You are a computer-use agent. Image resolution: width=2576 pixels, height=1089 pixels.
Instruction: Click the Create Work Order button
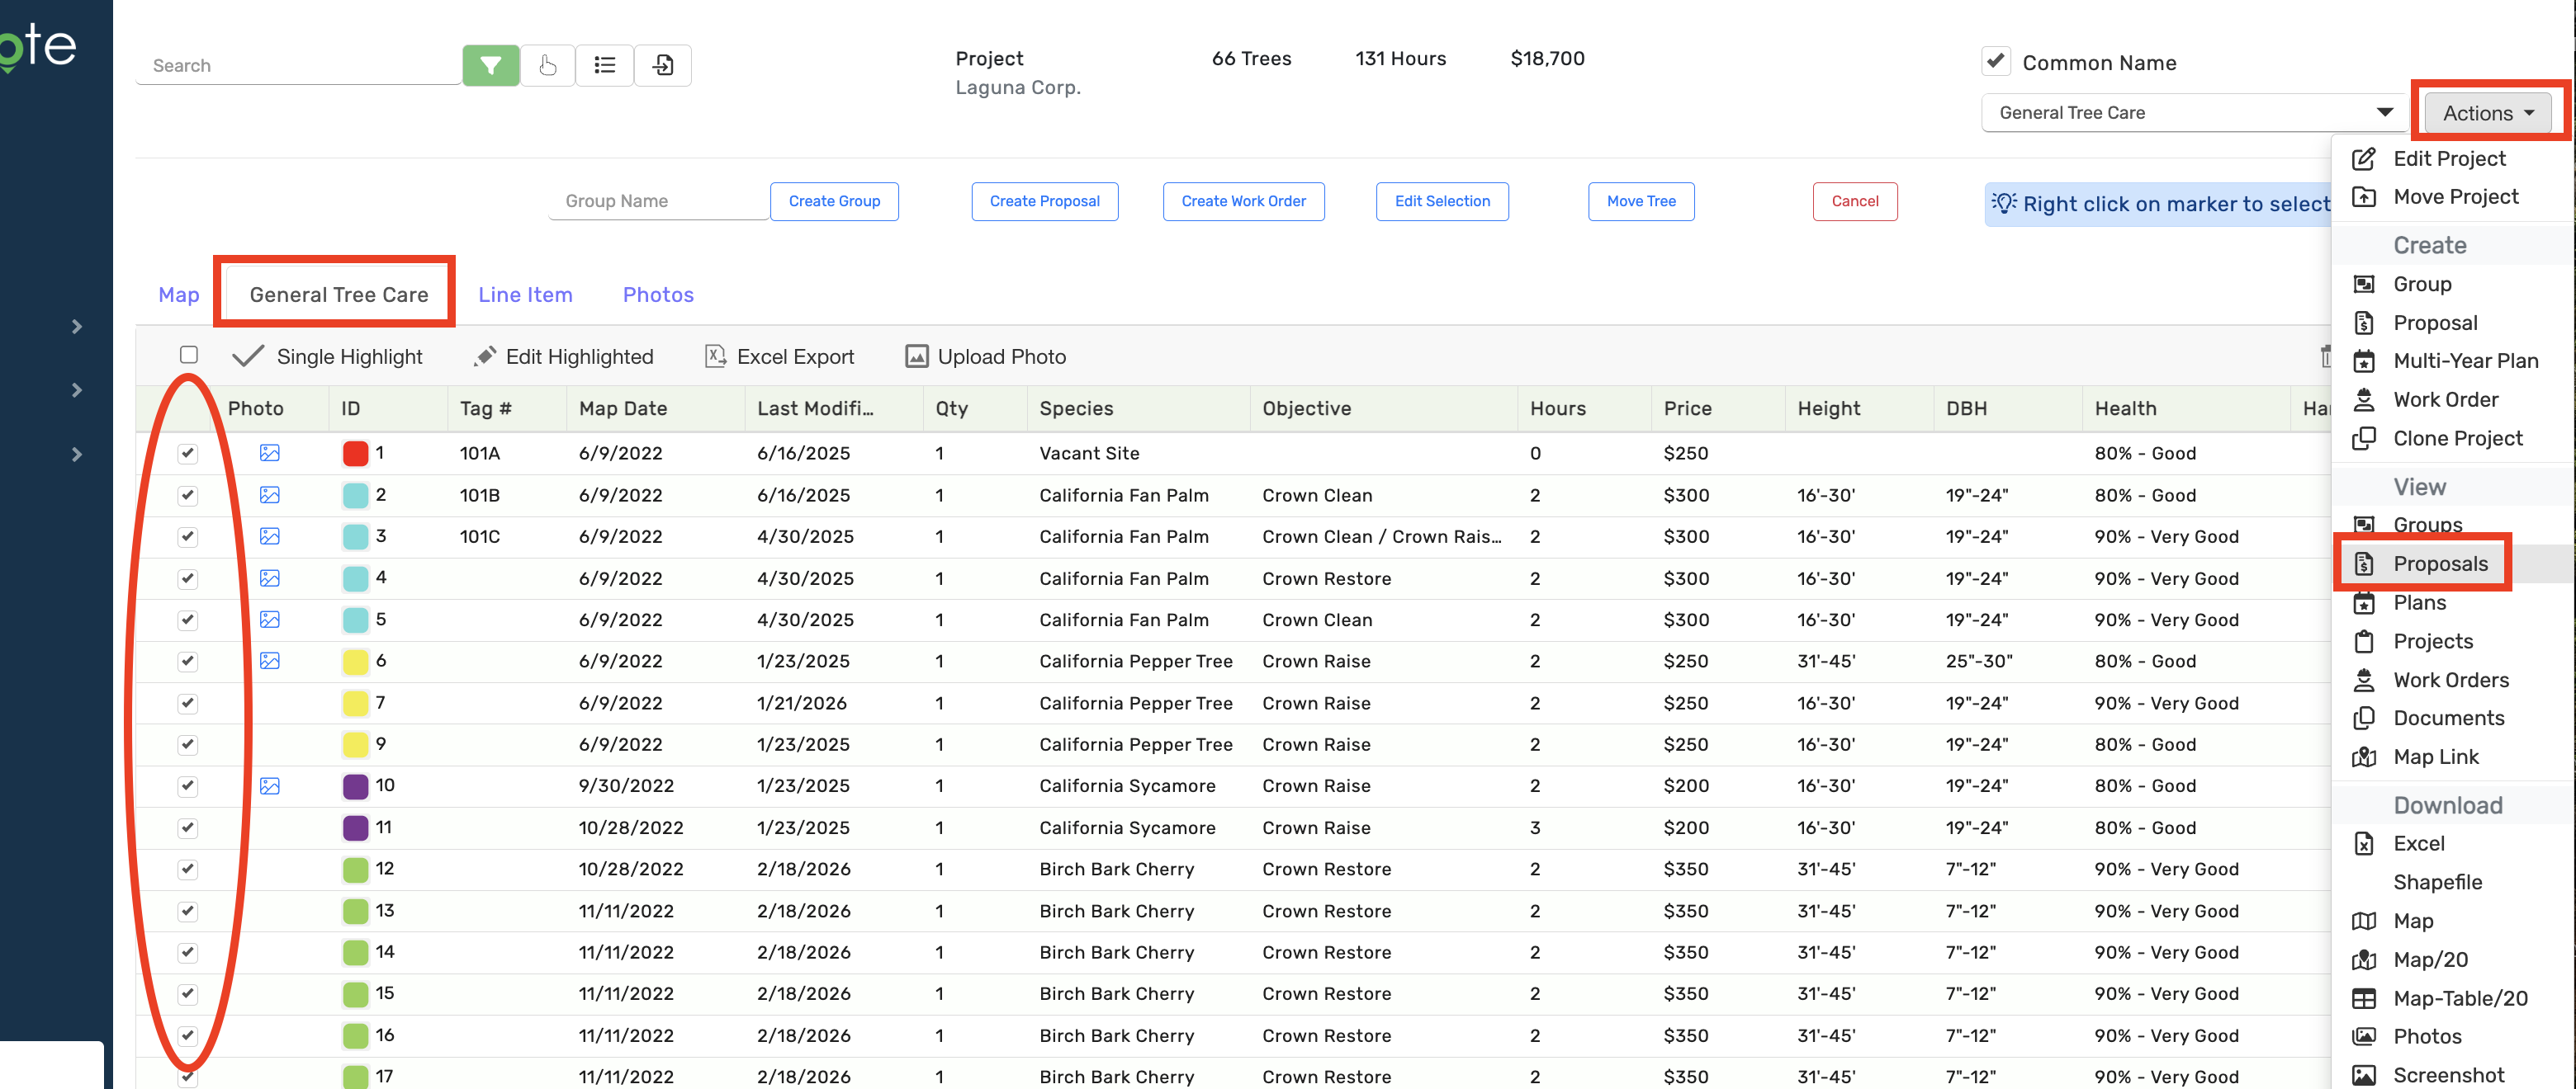(x=1243, y=200)
